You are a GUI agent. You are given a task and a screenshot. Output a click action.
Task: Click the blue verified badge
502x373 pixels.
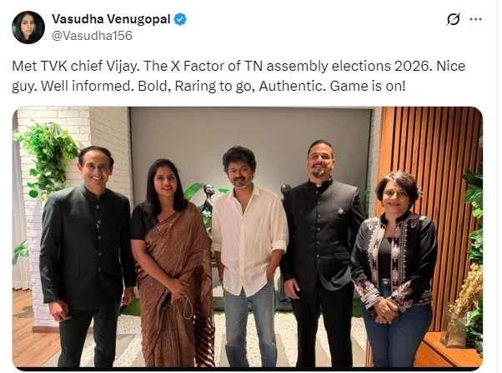click(x=181, y=19)
